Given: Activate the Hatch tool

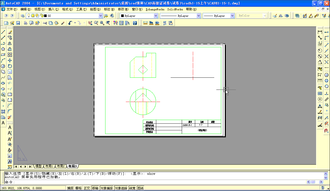Looking at the screenshot, I should click(3, 112).
